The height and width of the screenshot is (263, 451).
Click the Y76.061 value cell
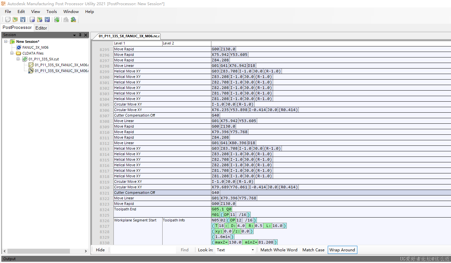pyautogui.click(x=239, y=187)
